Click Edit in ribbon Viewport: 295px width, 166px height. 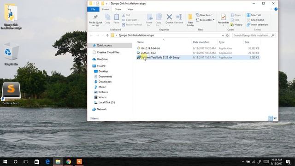(235, 20)
